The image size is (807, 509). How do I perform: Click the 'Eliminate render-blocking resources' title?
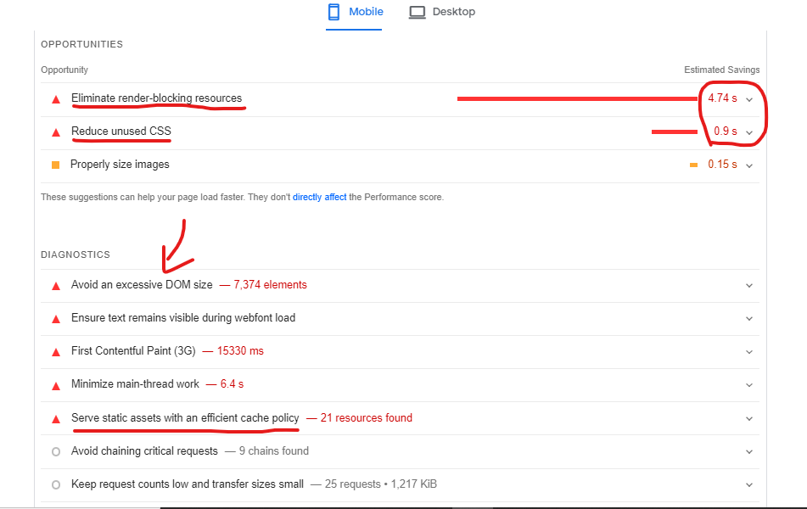click(156, 98)
